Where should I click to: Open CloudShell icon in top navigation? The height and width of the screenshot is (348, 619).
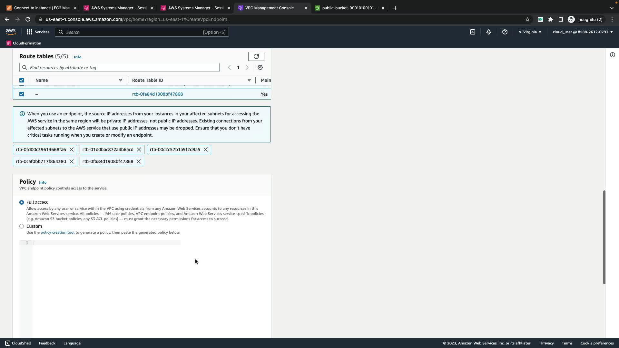pos(472,32)
